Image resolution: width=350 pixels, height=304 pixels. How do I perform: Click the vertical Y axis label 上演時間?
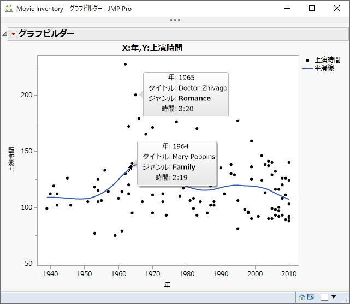coord(11,160)
